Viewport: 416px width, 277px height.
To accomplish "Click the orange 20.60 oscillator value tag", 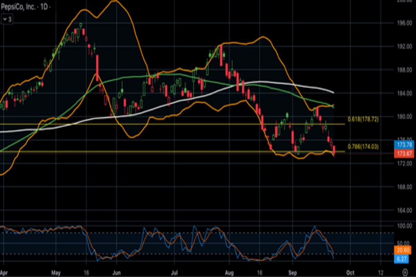I will (402, 250).
